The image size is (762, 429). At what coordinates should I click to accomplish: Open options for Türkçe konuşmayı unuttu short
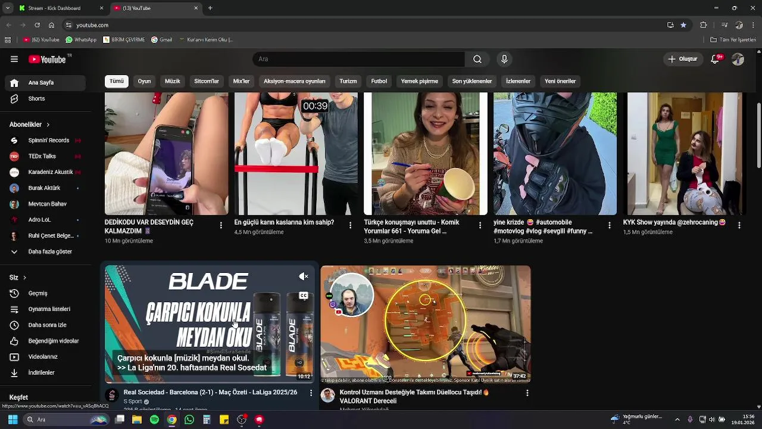pos(480,225)
